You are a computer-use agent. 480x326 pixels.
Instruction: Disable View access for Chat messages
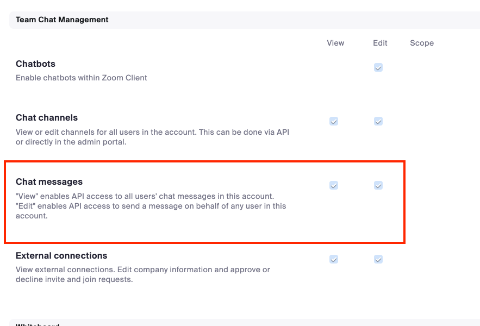pyautogui.click(x=334, y=185)
